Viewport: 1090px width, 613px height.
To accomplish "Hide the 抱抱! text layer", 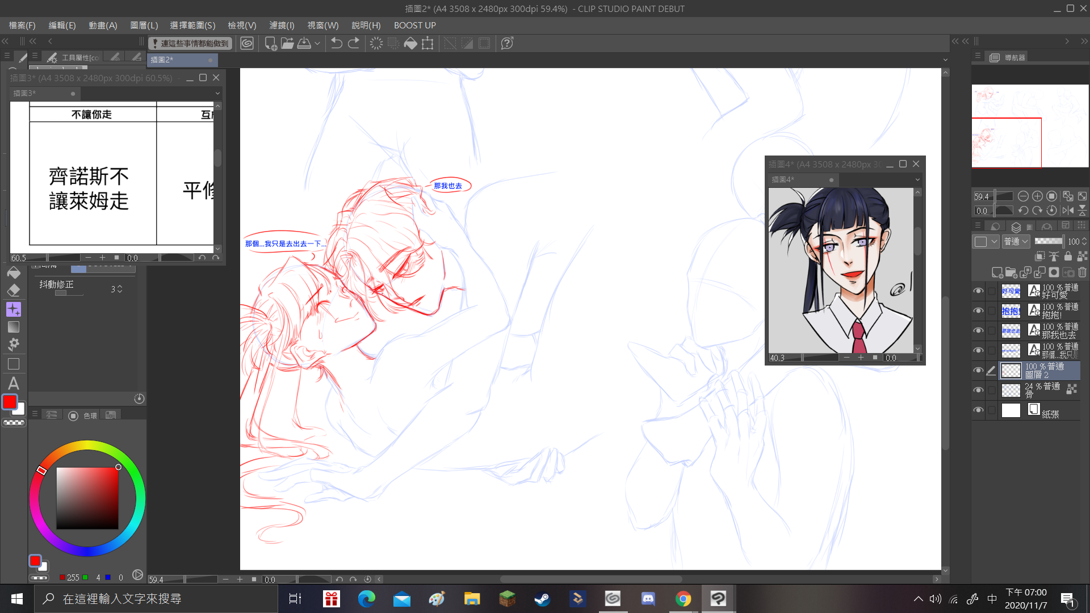I will (x=978, y=311).
